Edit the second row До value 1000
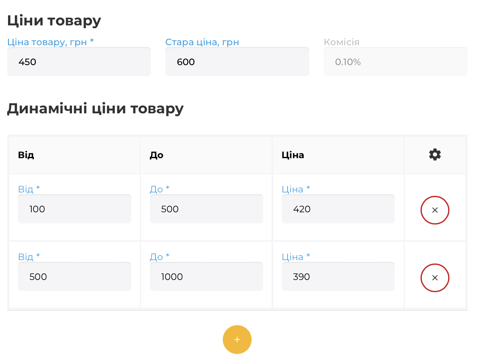The width and height of the screenshot is (482, 362). [x=206, y=277]
